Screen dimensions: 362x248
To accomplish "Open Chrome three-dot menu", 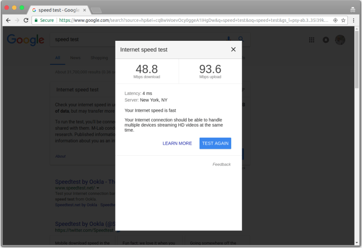I will [354, 20].
